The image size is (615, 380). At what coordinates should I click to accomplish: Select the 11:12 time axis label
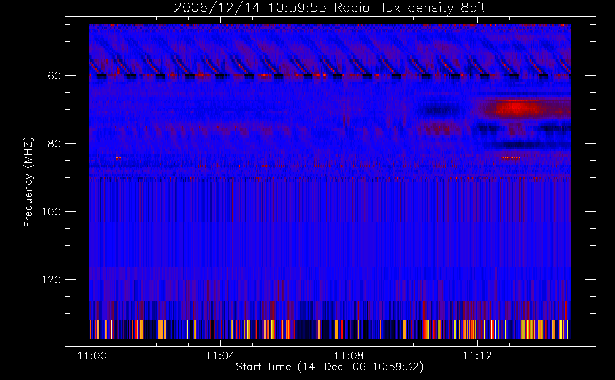477,356
